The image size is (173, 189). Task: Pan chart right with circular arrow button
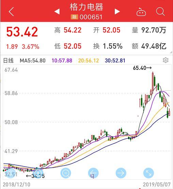click(x=121, y=173)
